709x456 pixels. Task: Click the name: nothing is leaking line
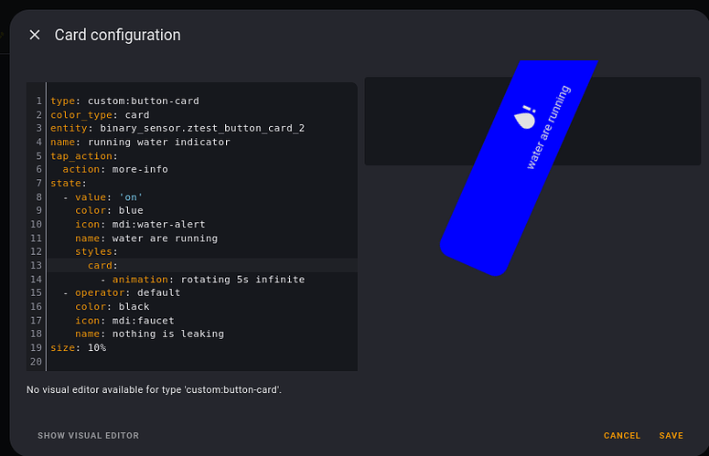150,334
